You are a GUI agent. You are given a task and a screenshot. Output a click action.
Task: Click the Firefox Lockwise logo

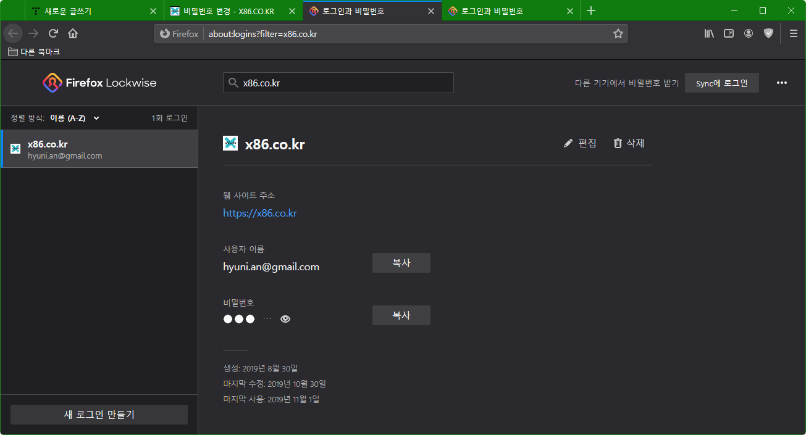[x=99, y=83]
